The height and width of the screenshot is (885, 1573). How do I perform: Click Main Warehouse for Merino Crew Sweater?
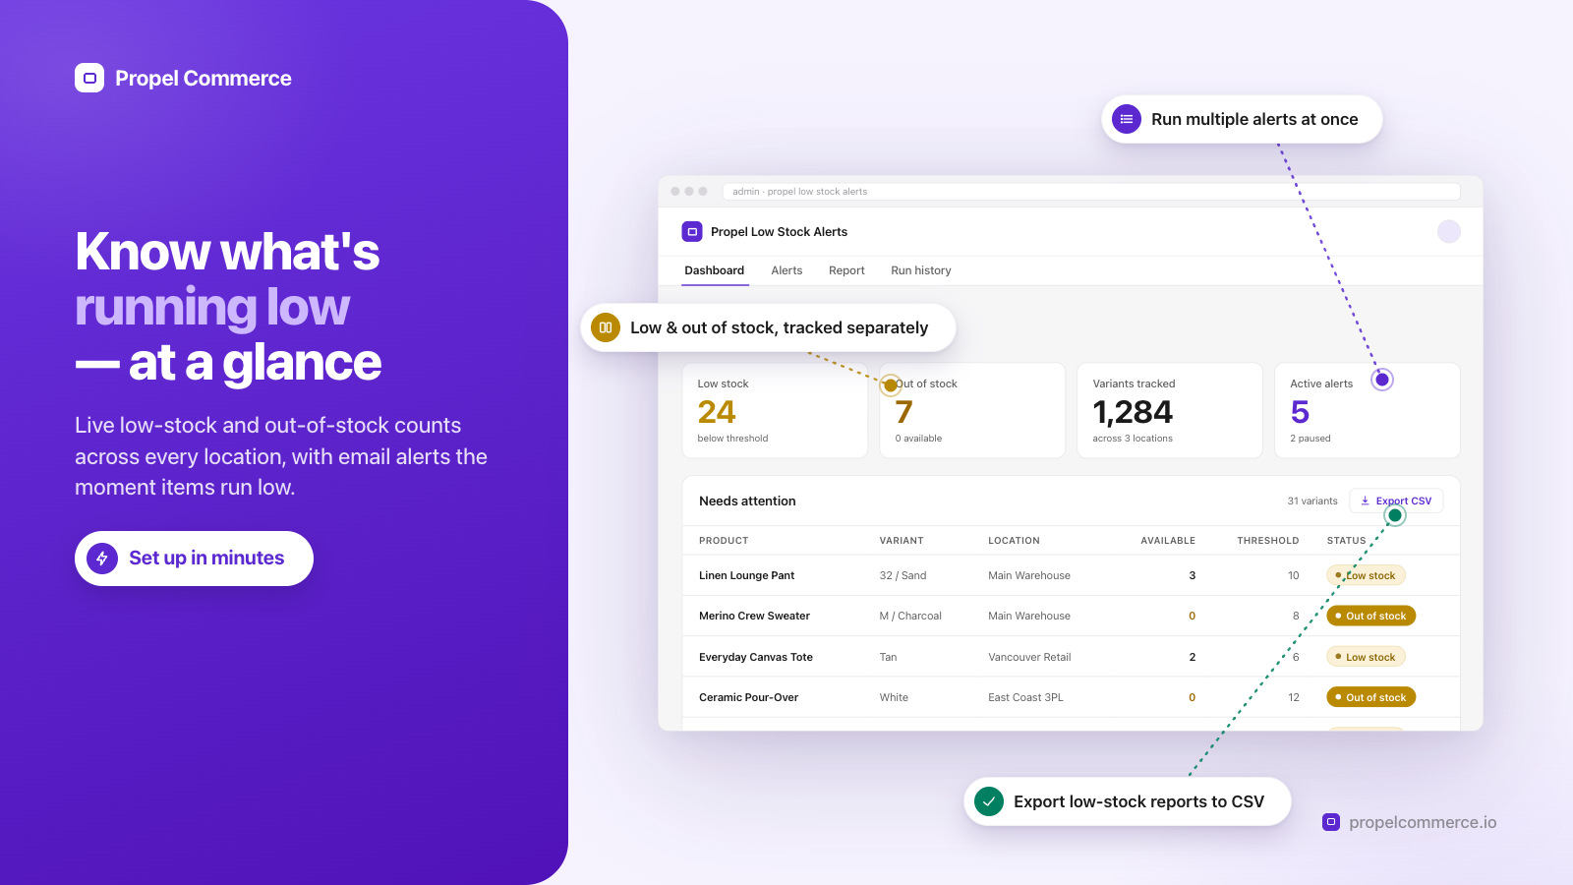pos(1029,616)
